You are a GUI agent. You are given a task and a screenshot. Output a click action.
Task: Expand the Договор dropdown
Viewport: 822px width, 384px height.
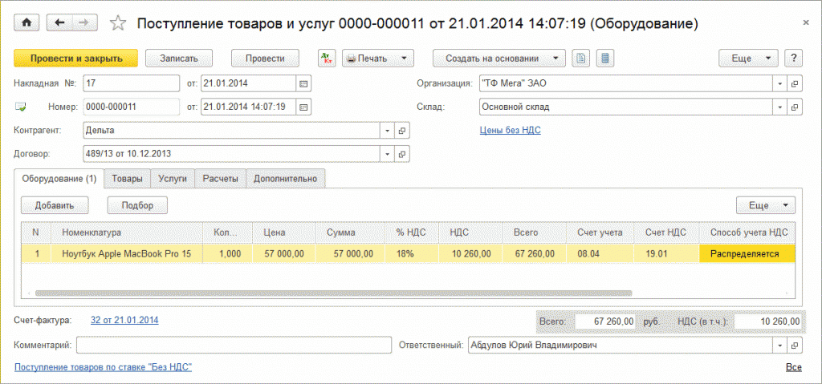(388, 154)
